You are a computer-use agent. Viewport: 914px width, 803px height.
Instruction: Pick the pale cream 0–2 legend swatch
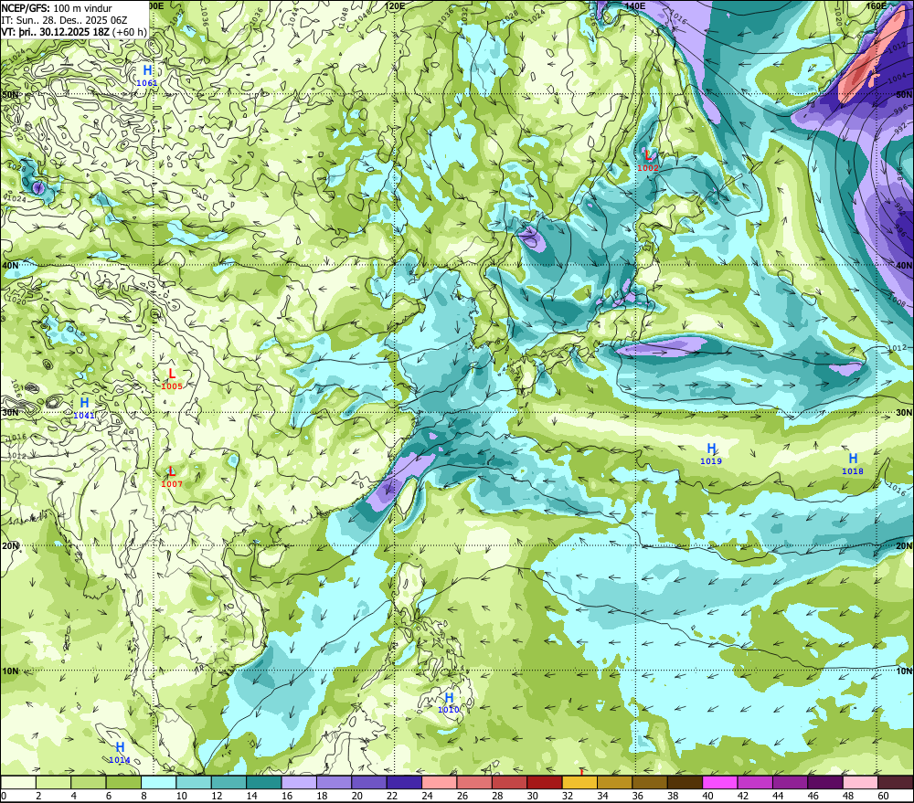(x=18, y=782)
